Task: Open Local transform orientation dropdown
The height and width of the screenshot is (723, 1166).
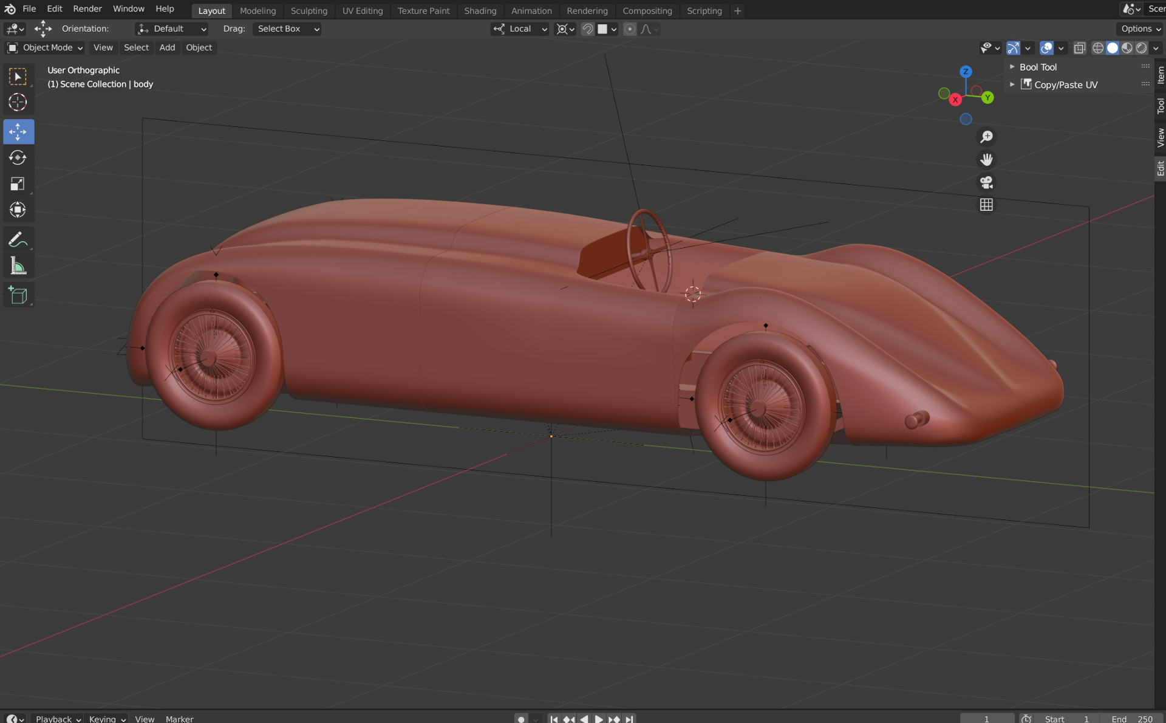Action: (520, 29)
